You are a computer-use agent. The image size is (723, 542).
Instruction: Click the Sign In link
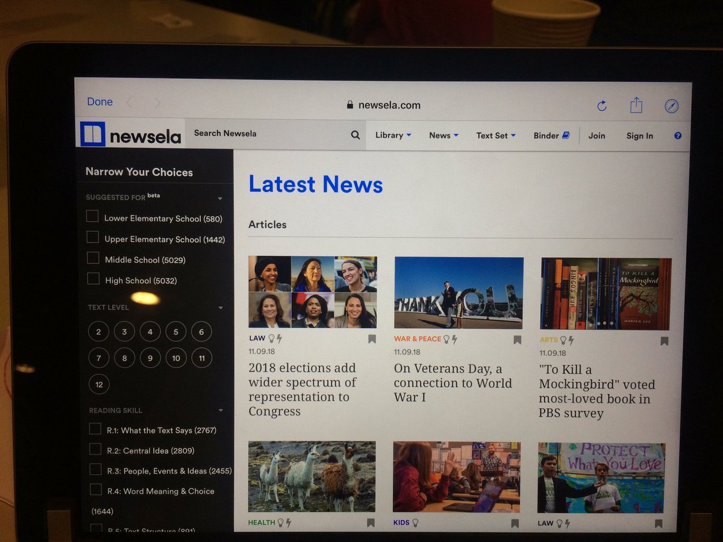point(639,136)
